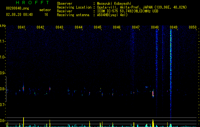Click the 1.1 kHz axis label
200x127 pixels.
(3, 41)
